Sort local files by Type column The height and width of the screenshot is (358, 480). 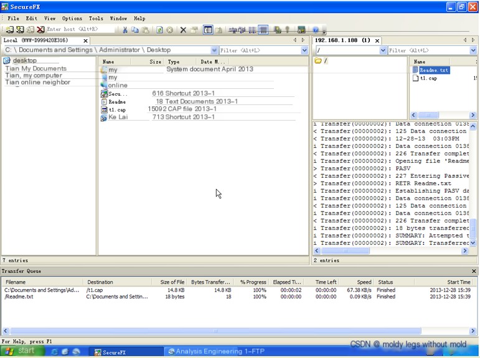point(181,62)
